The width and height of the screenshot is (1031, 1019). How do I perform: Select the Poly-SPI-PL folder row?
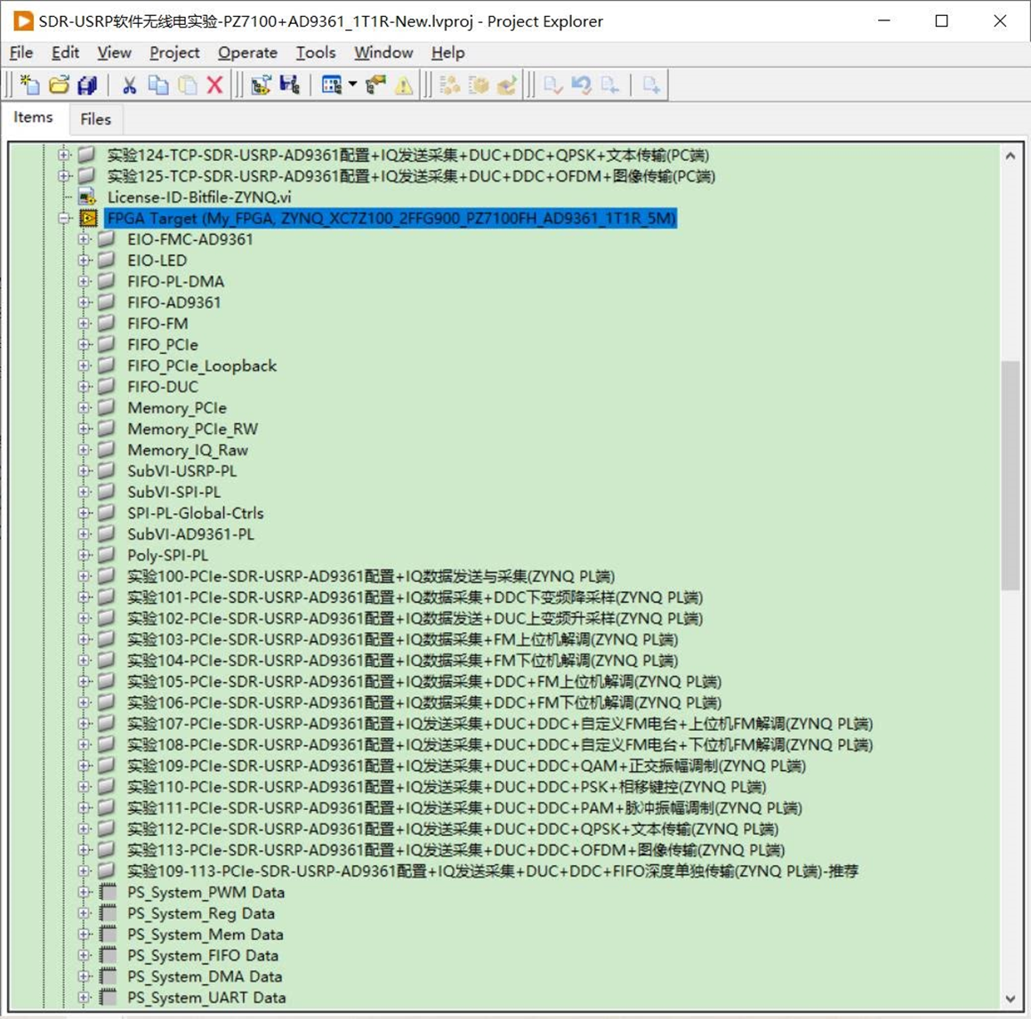pyautogui.click(x=167, y=555)
